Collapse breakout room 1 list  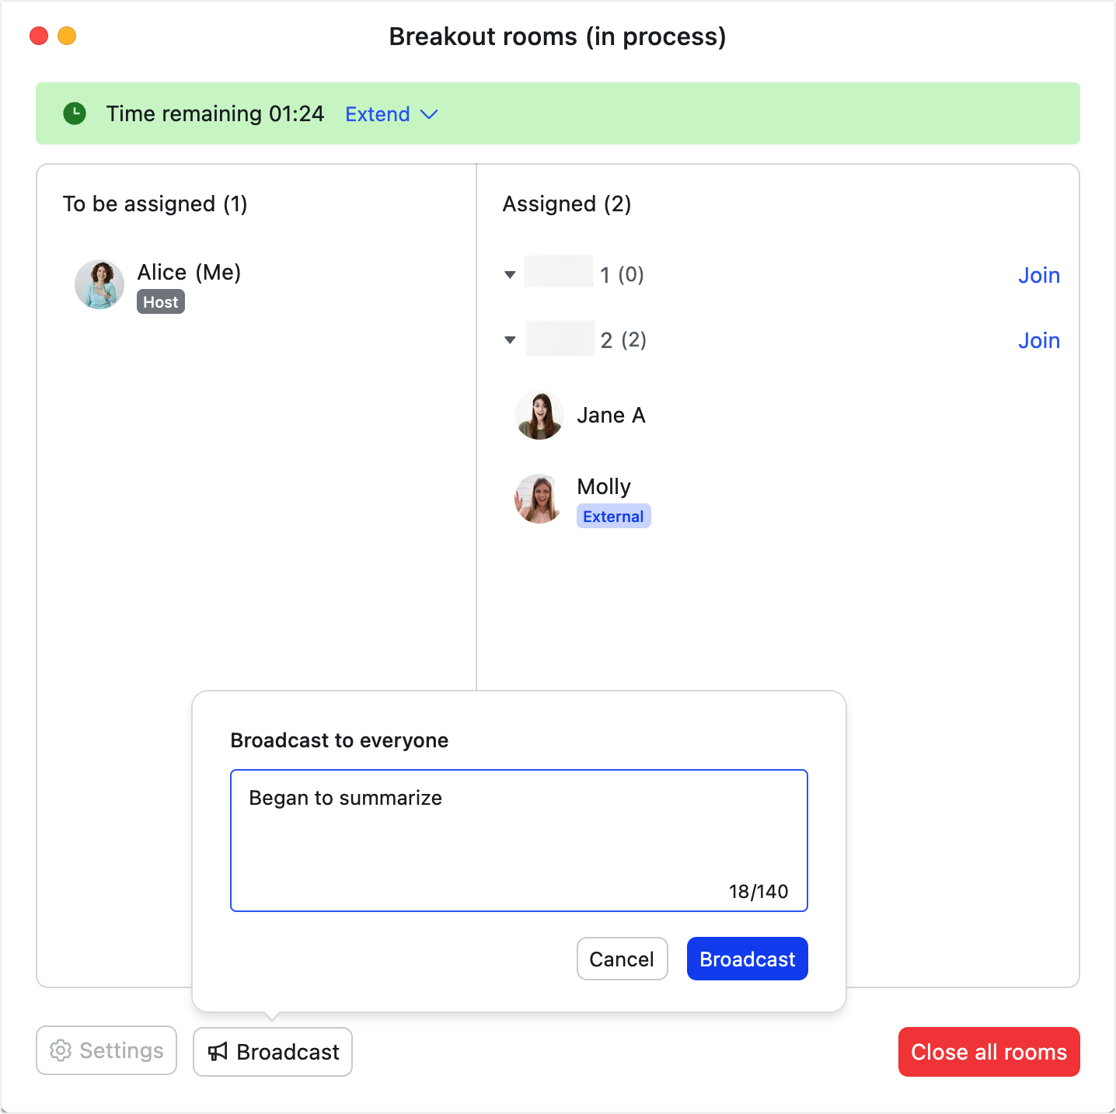(510, 274)
